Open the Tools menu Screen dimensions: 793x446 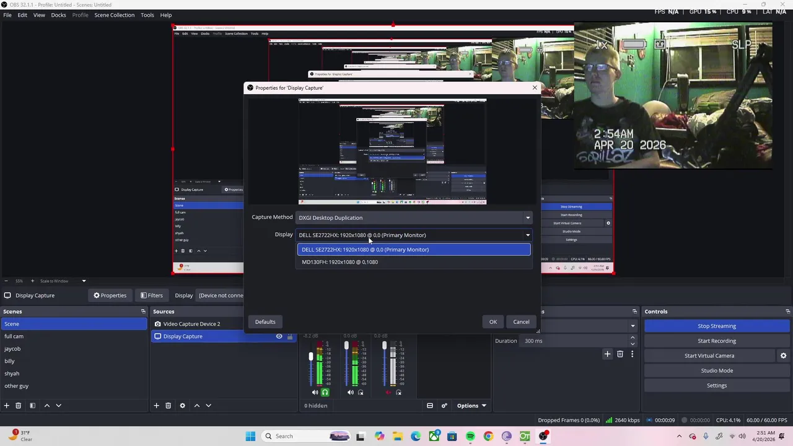click(147, 15)
